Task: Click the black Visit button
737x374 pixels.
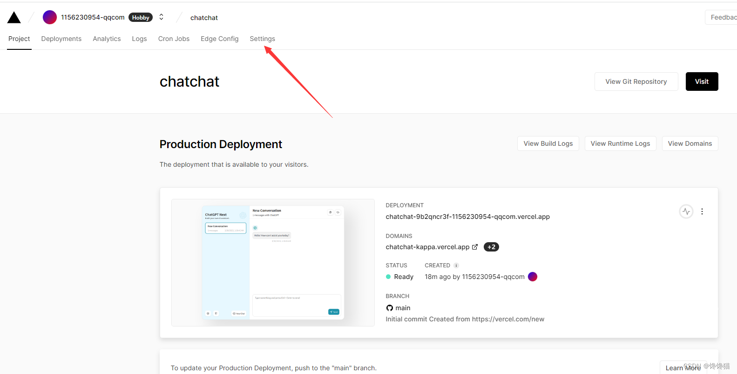Action: coord(702,82)
